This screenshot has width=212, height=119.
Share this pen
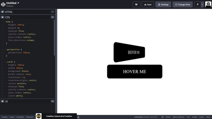(208, 117)
